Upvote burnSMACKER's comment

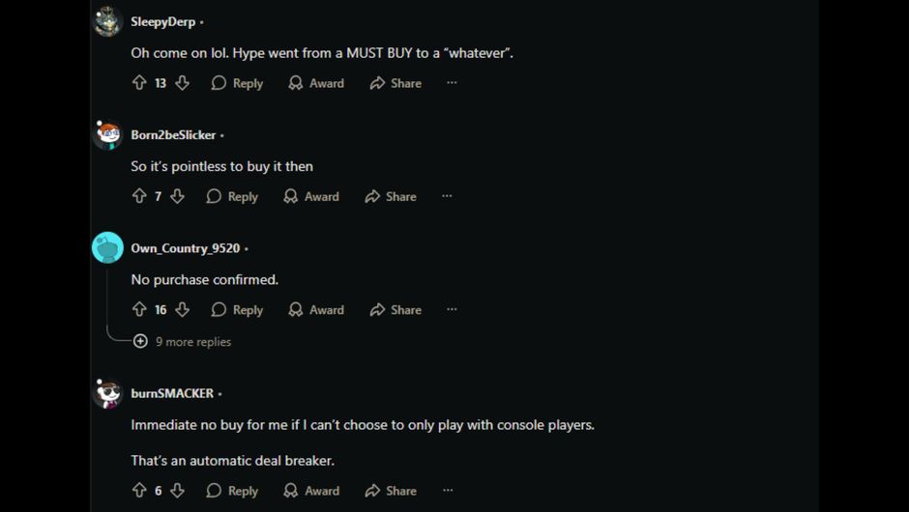139,491
